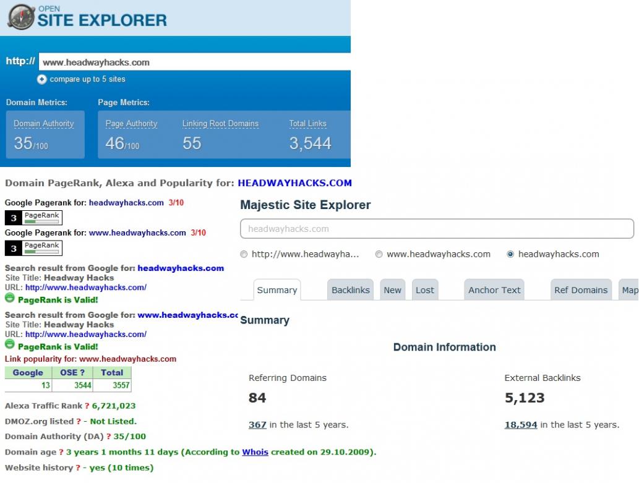The width and height of the screenshot is (639, 483).
Task: Click the Open Site Explorer compass logo
Action: point(21,17)
